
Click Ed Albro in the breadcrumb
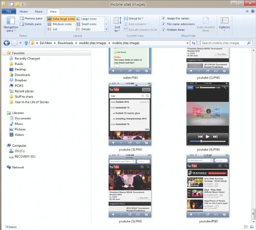(x=46, y=43)
